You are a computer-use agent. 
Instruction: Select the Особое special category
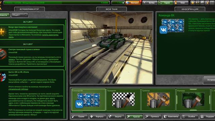tap(189, 117)
